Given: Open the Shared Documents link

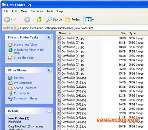Looking at the screenshot, I should coord(26,88).
